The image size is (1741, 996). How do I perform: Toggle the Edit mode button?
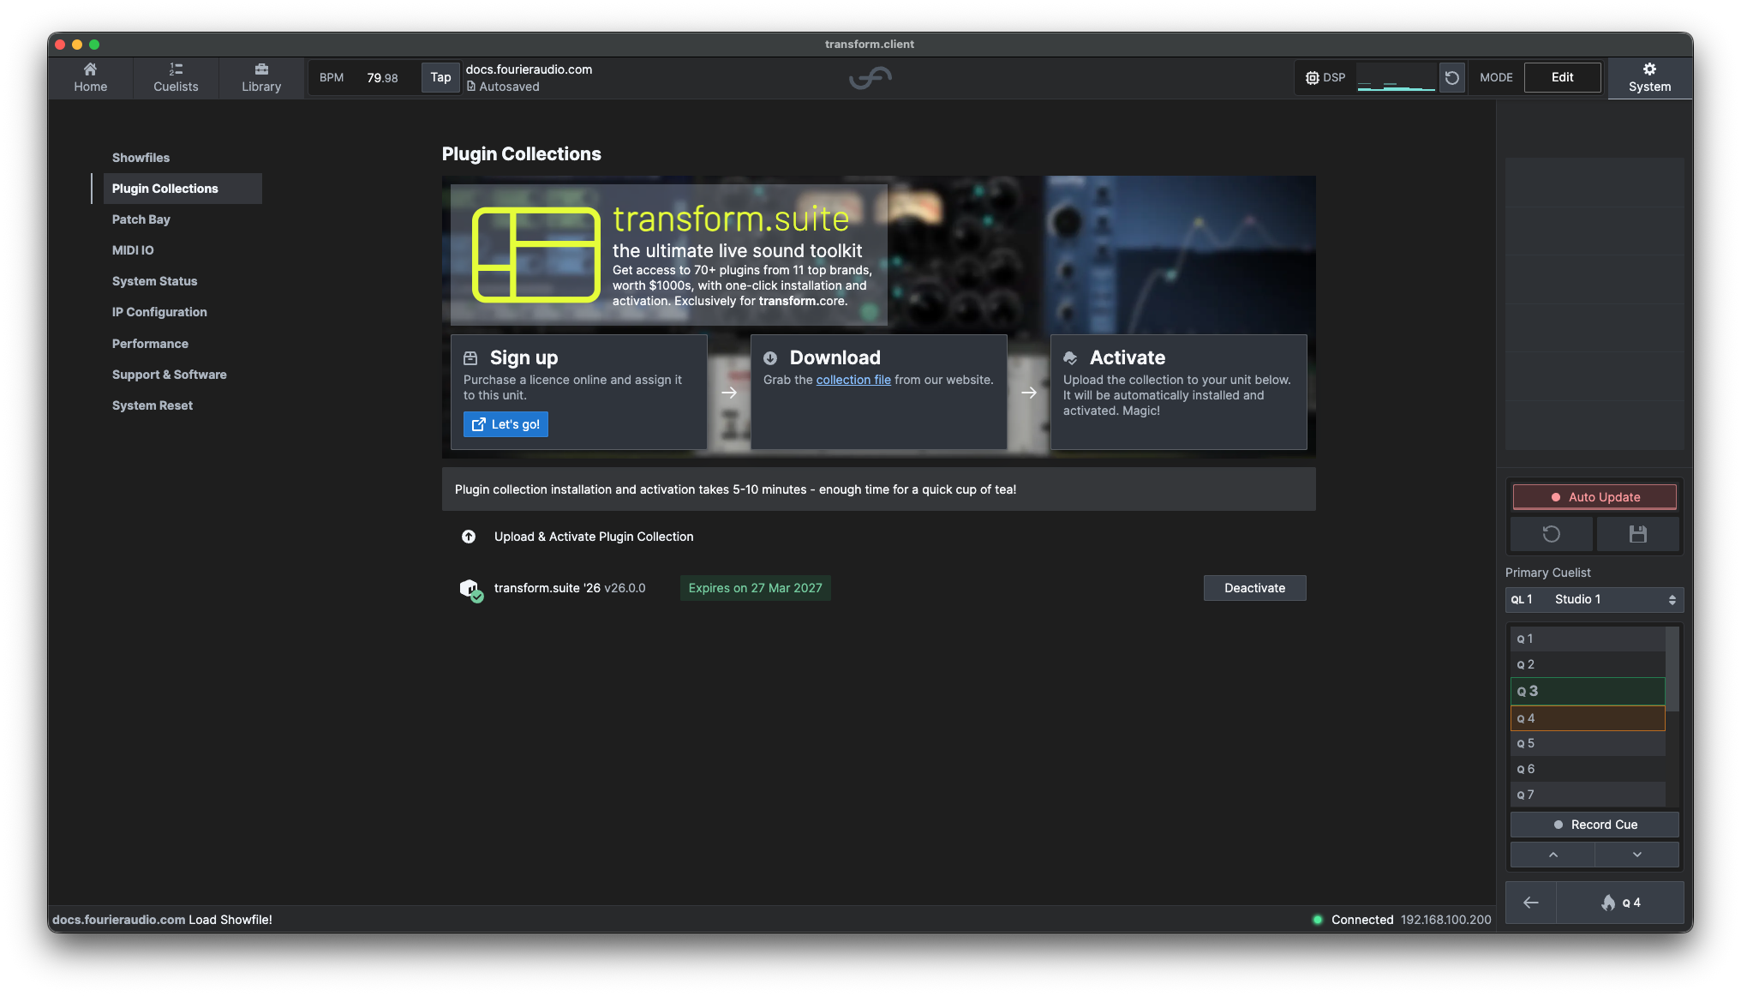pos(1562,77)
